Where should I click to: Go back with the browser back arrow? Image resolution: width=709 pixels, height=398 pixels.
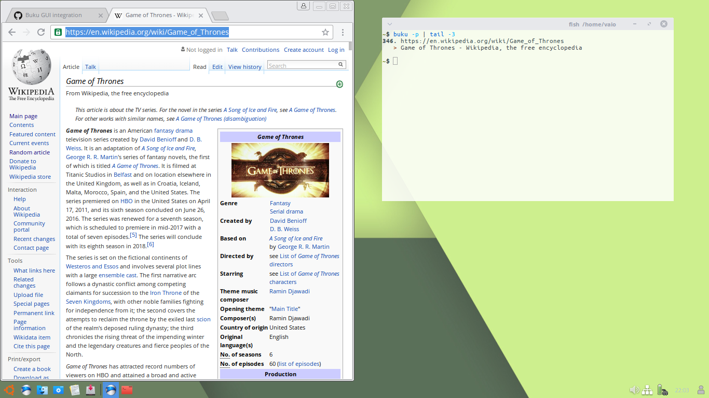point(12,32)
